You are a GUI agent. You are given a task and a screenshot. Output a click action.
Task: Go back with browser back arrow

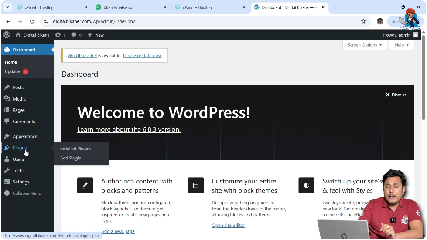[x=8, y=21]
